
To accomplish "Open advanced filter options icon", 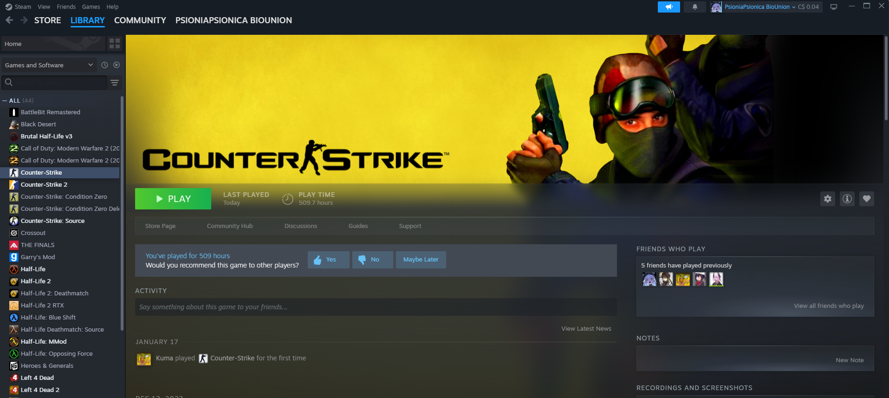I will (115, 83).
